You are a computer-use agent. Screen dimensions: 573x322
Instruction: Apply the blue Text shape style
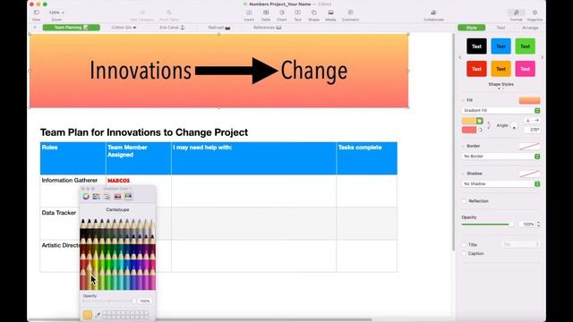coord(500,47)
